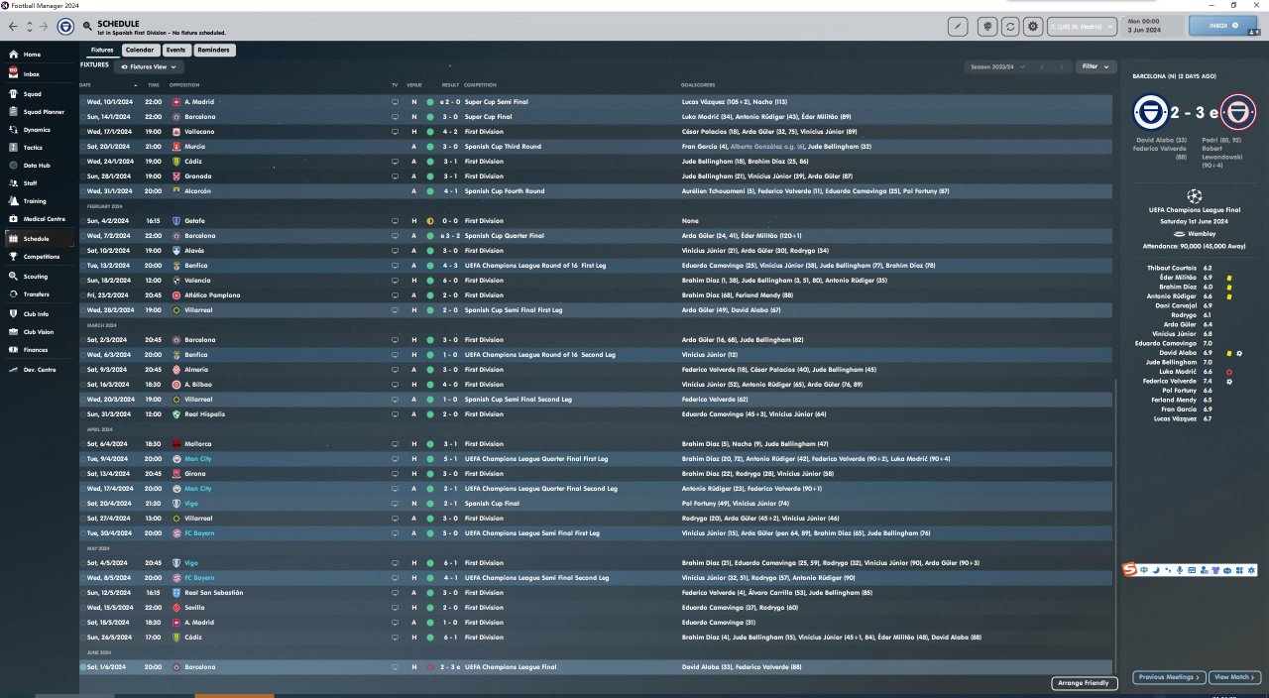
Task: Open the manager profile dropdown
Action: pos(1083,27)
